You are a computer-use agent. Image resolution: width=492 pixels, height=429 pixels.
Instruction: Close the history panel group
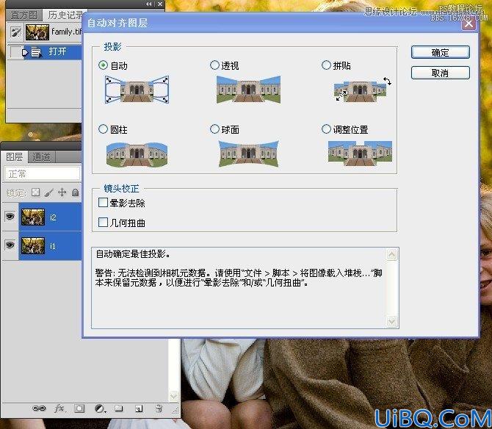[x=160, y=4]
